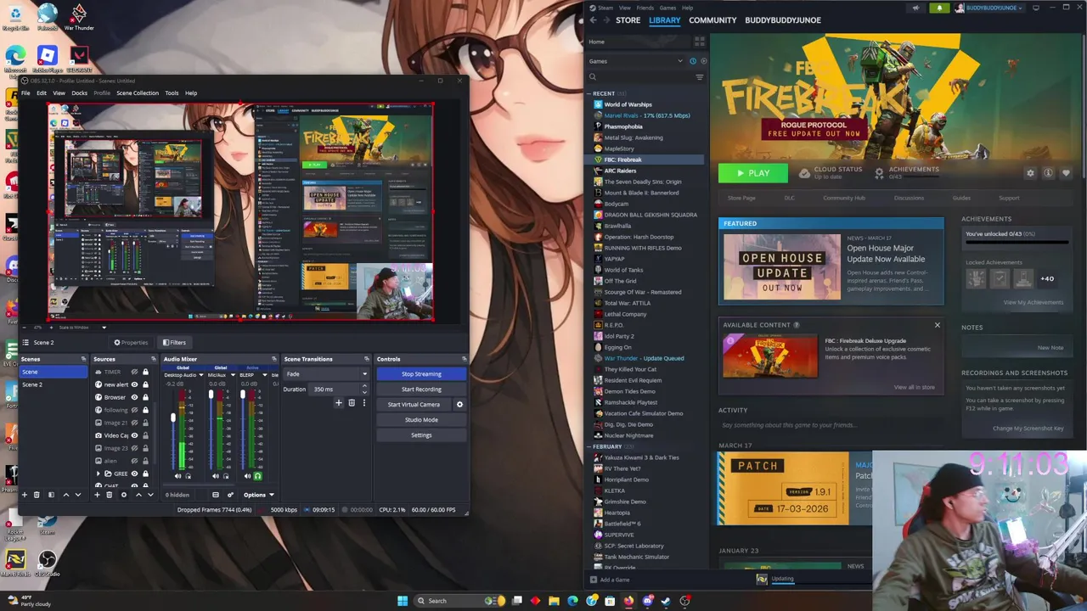Collapse the FEBRUARY section in Steam library
1087x611 pixels.
(x=590, y=446)
